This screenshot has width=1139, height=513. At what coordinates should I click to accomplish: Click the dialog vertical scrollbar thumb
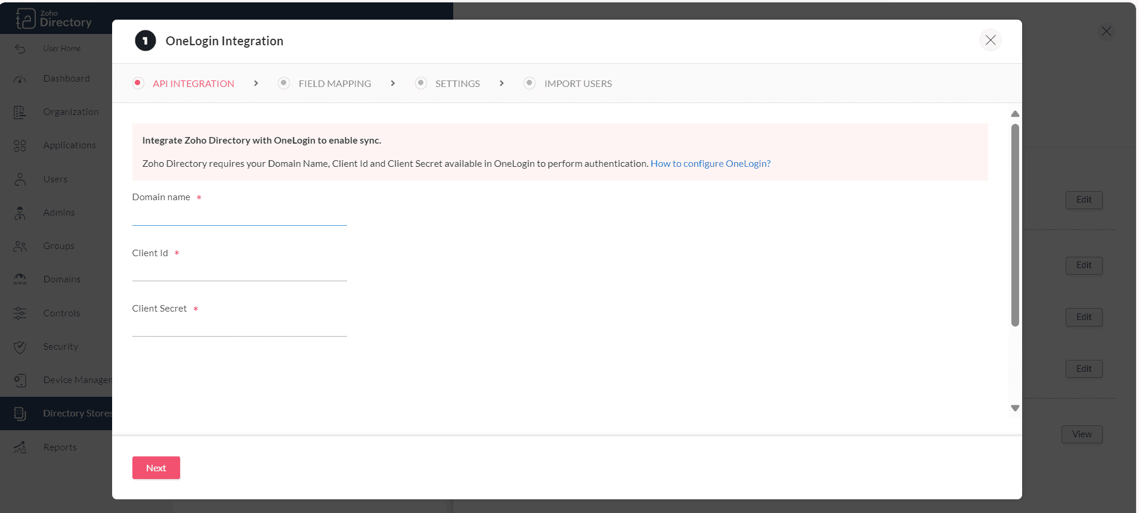[x=1015, y=225]
